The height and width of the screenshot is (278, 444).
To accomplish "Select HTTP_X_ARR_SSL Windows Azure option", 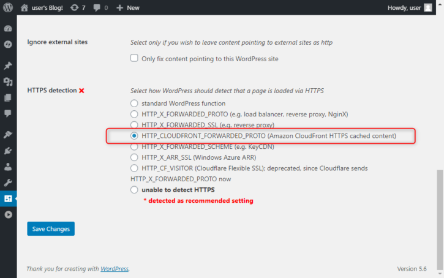I will (x=134, y=157).
